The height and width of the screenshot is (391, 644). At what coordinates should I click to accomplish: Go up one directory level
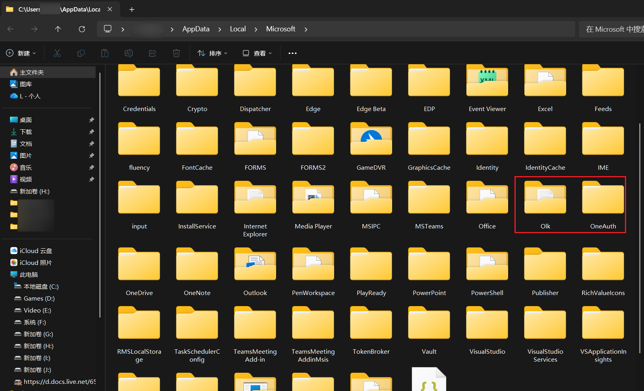[58, 29]
